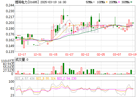Click the 02-25 date label
The image size is (139, 97).
click(101, 54)
